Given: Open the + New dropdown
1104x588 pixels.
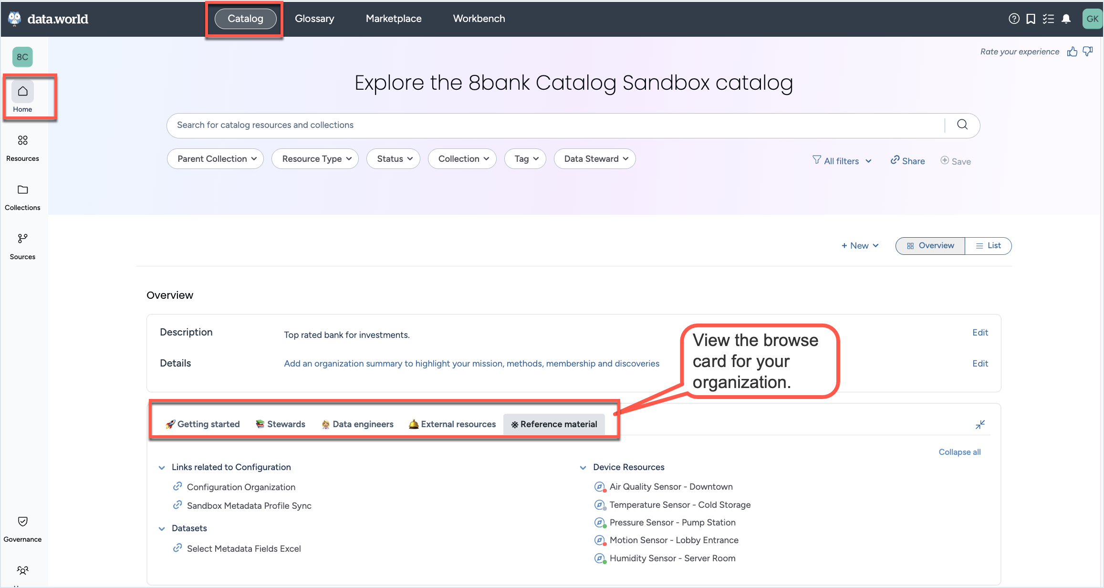Looking at the screenshot, I should 860,246.
